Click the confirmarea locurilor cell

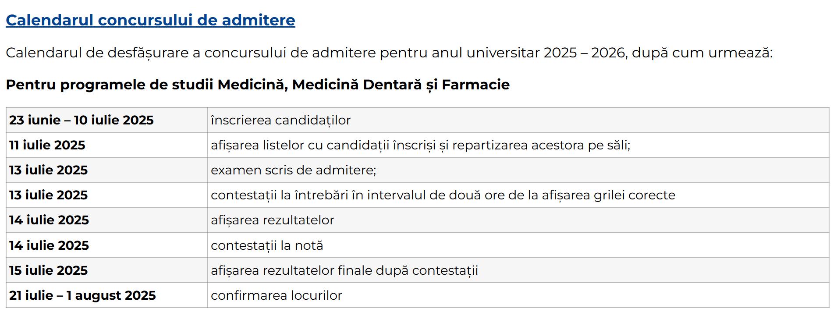coord(276,295)
